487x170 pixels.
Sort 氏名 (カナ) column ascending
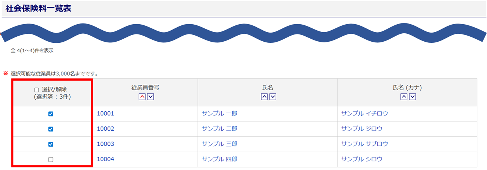click(x=404, y=97)
